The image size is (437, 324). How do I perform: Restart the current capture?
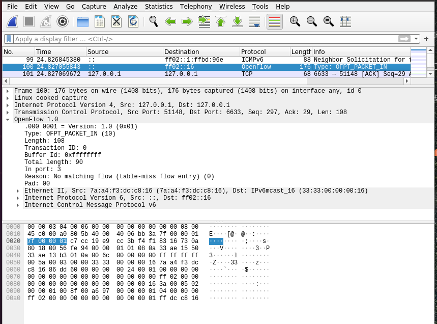point(46,21)
